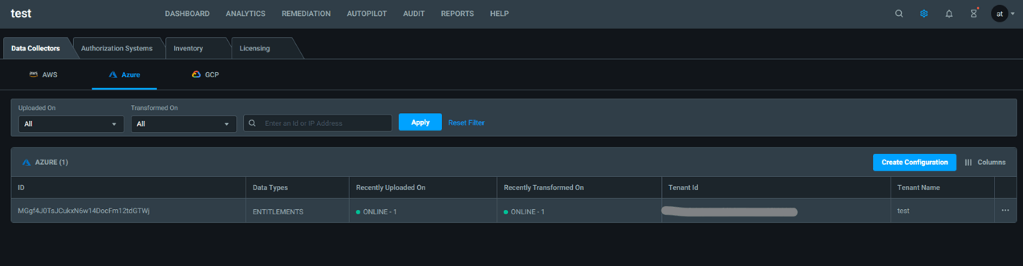Select the AWS provider tab
Screen dimensions: 1023x266
(43, 74)
